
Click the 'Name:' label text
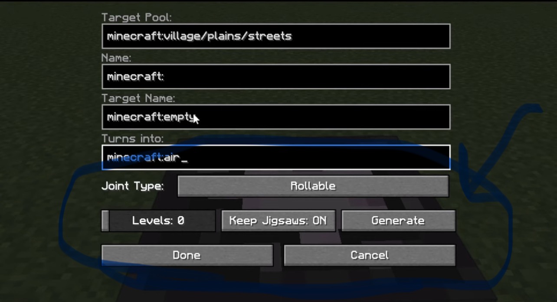(116, 58)
